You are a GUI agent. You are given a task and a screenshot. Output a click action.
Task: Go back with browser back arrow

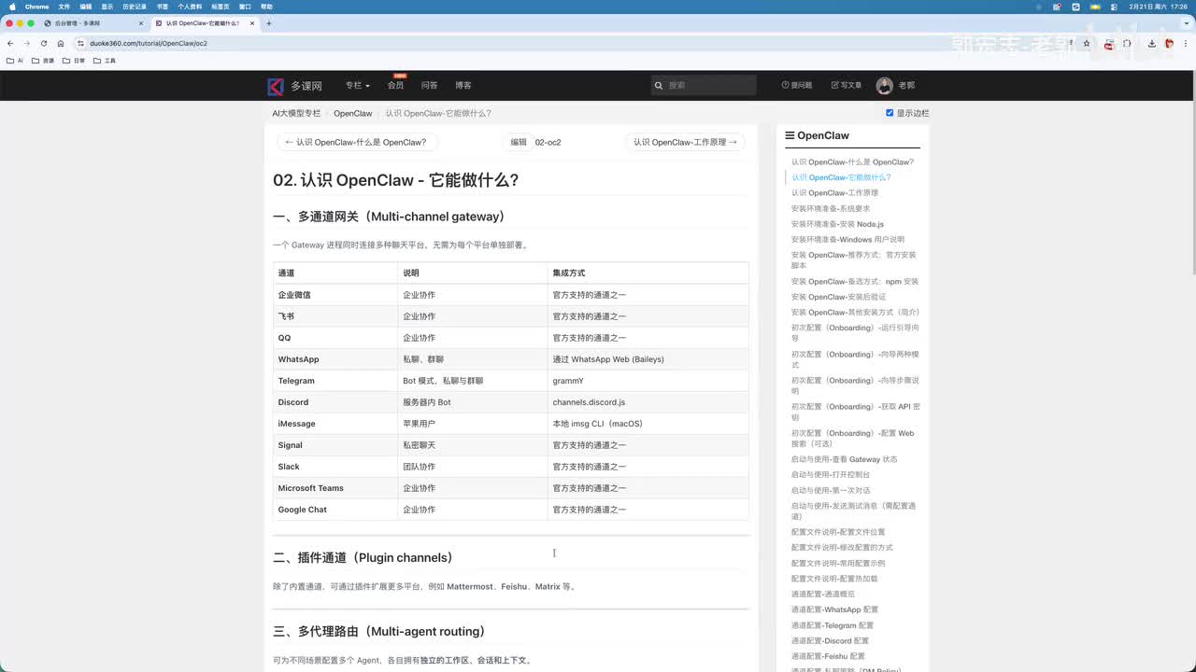(10, 43)
